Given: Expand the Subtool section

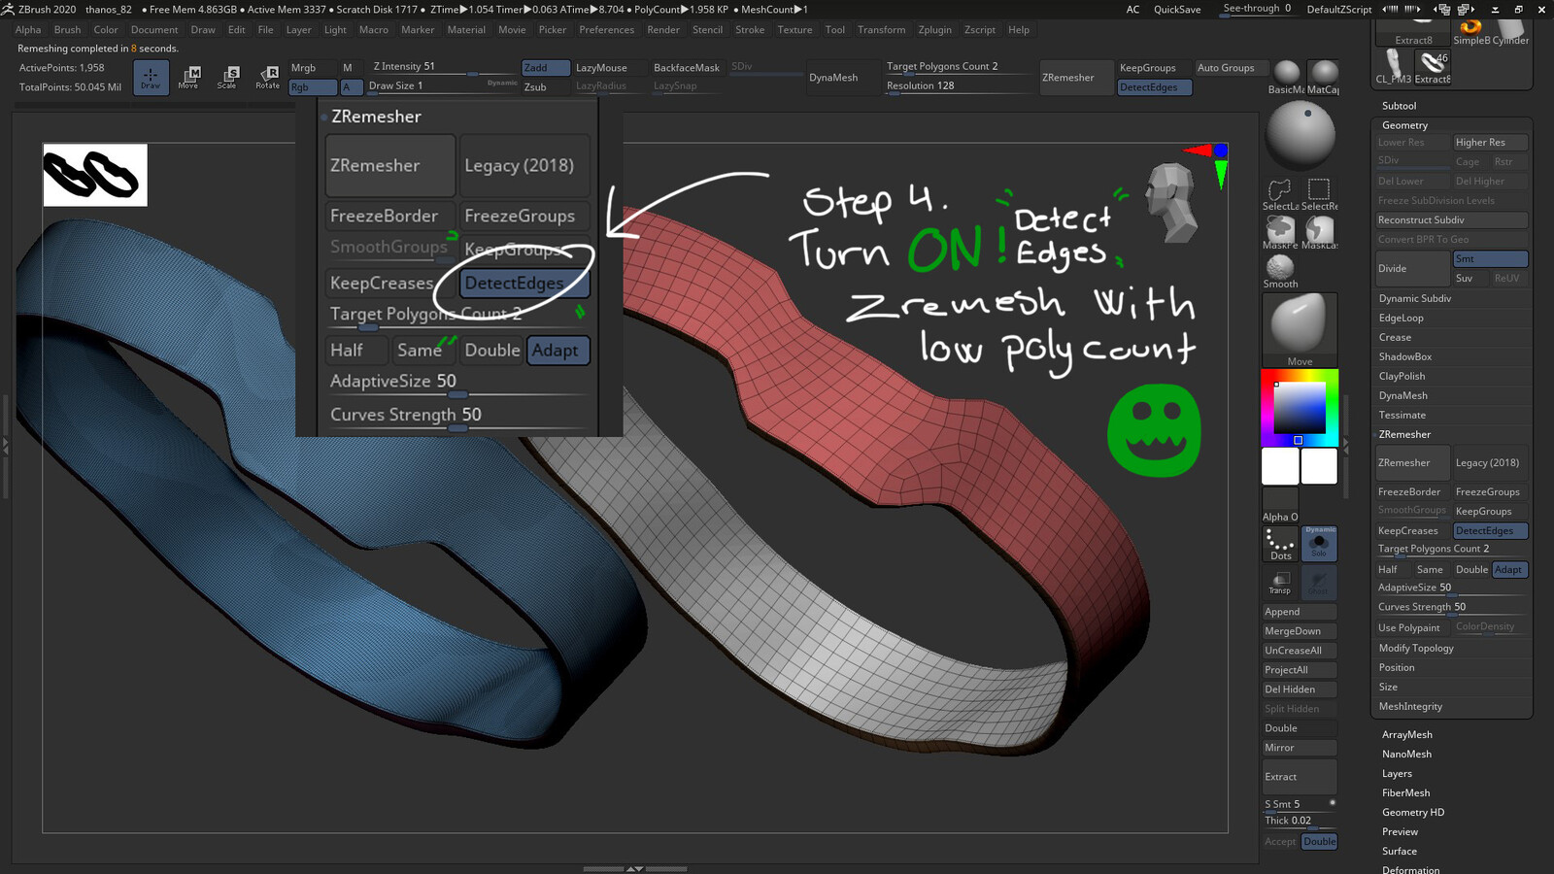Looking at the screenshot, I should tap(1399, 106).
